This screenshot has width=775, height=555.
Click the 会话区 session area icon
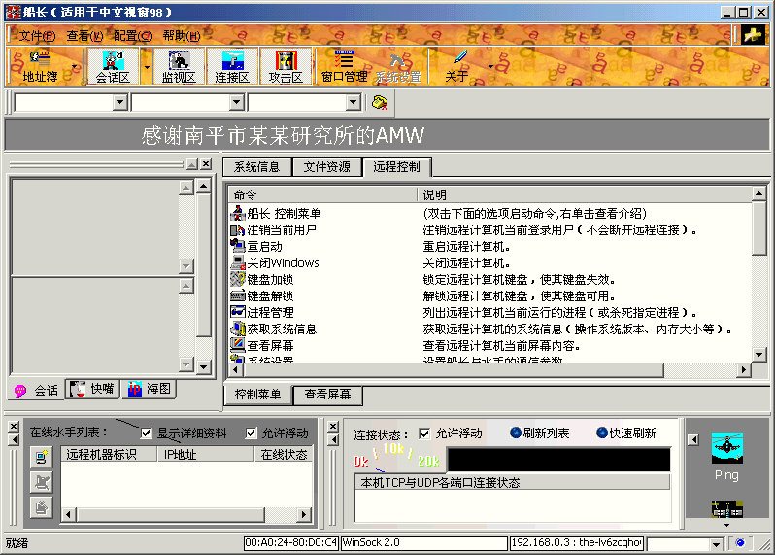(x=113, y=65)
